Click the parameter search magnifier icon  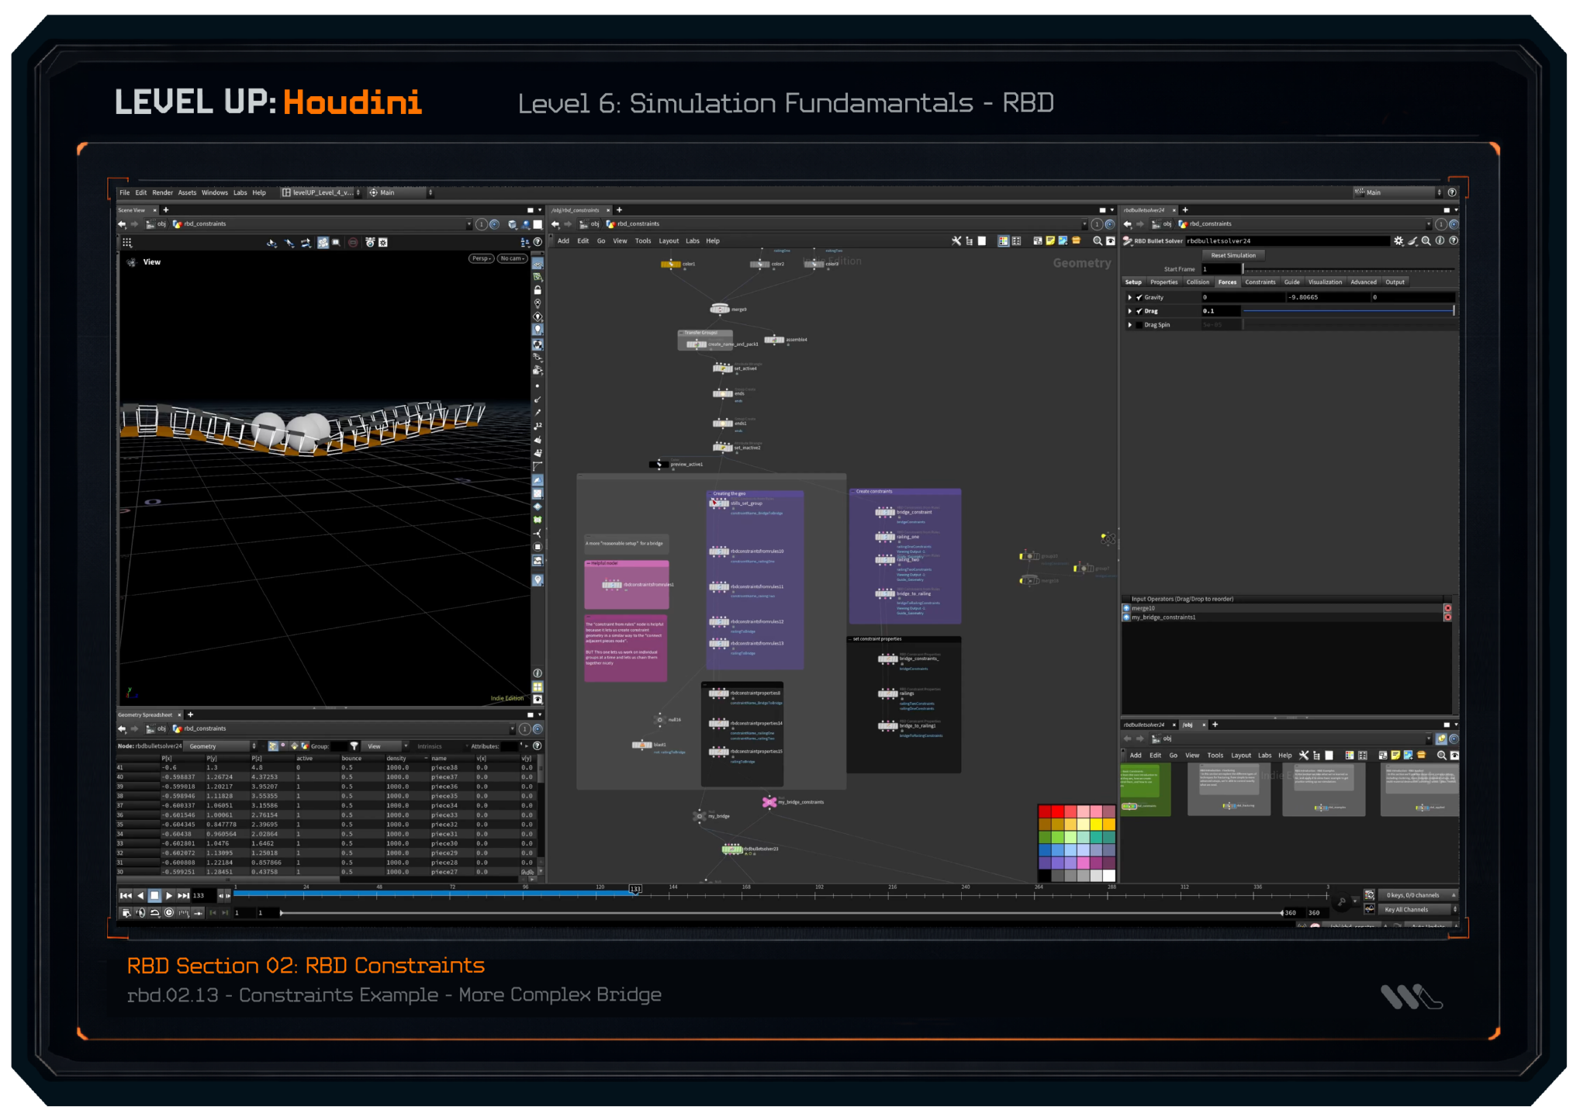(1426, 241)
